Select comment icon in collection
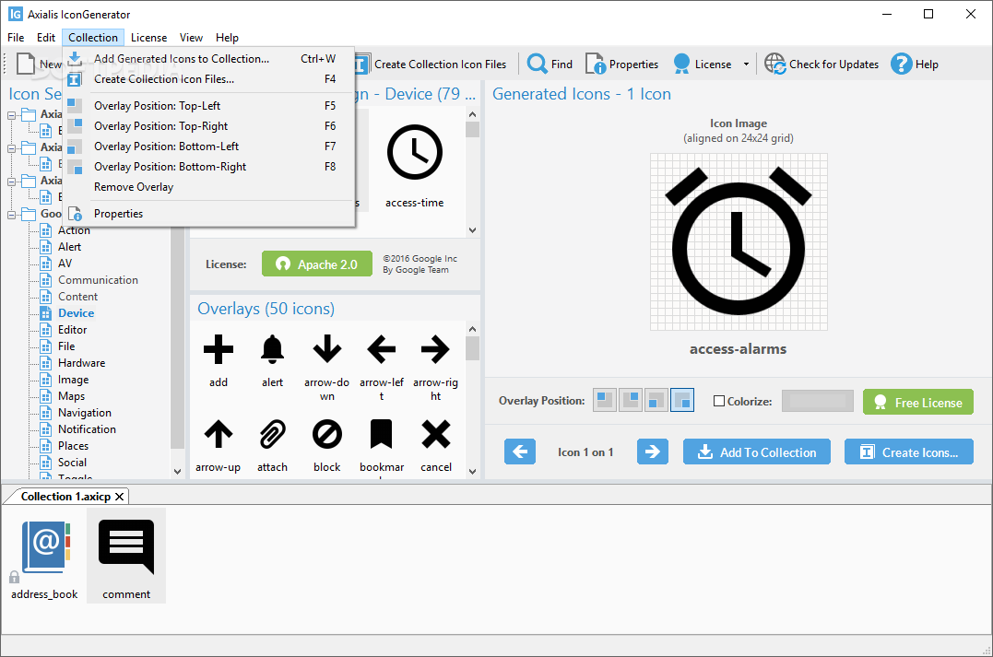This screenshot has height=657, width=993. [126, 555]
